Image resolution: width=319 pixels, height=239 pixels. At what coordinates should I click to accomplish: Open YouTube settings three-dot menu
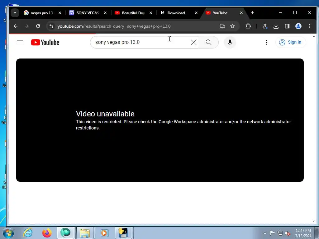267,42
